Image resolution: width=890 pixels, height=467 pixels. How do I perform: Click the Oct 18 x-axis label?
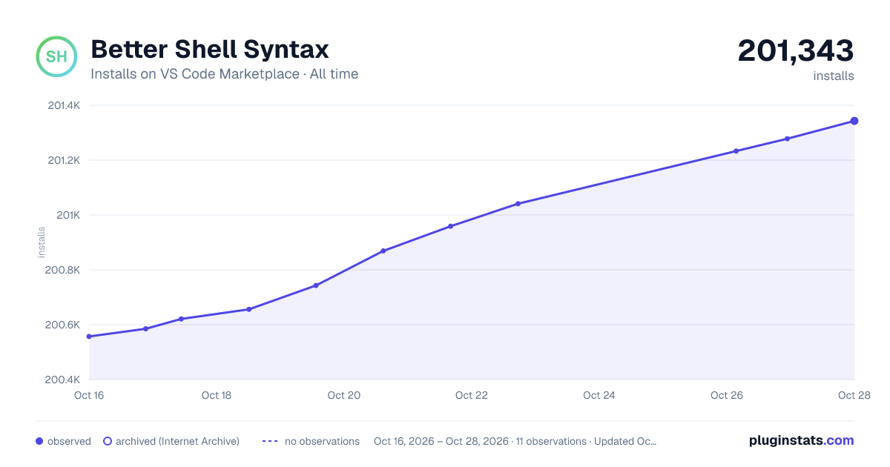point(217,395)
